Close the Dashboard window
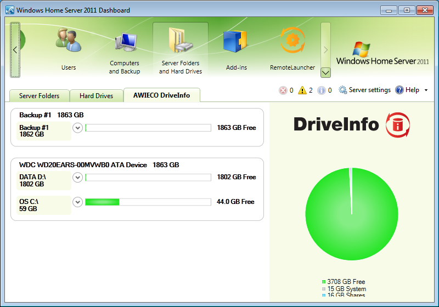The image size is (439, 307). (425, 10)
